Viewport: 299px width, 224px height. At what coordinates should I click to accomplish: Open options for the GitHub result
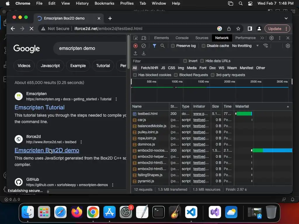coord(113,185)
